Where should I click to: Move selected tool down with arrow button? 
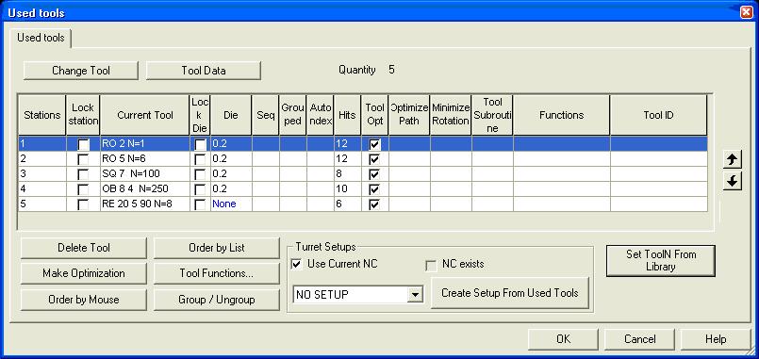pos(733,182)
